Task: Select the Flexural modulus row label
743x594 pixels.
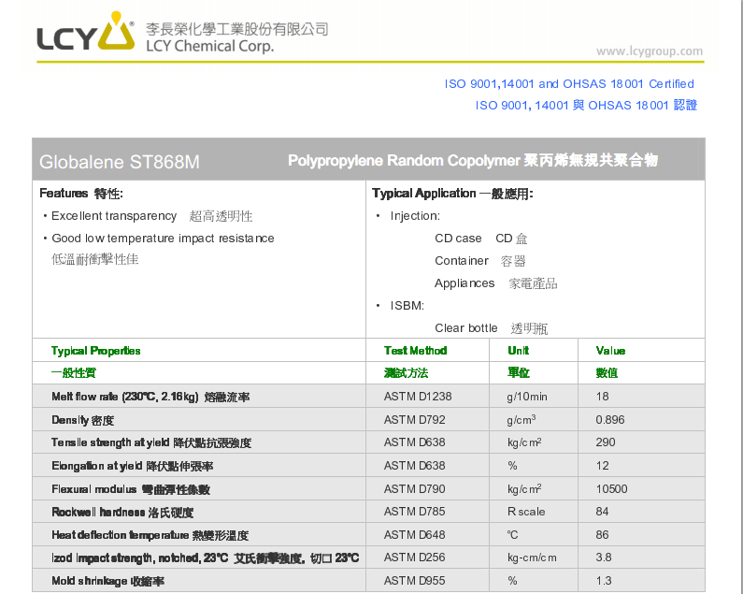Action: pos(131,489)
